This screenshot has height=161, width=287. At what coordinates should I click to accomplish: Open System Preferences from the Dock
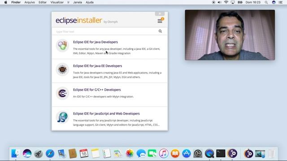point(198,153)
